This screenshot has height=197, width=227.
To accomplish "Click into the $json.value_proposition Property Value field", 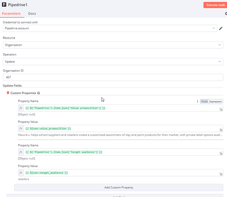I will coord(121,128).
